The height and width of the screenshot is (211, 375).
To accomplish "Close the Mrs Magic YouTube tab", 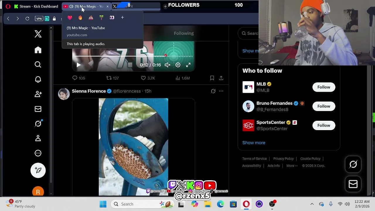I will click(x=108, y=6).
